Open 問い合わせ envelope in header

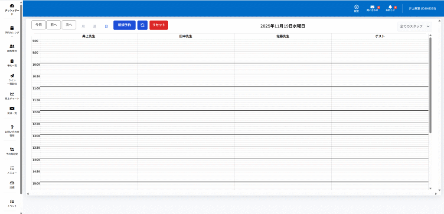click(x=372, y=7)
